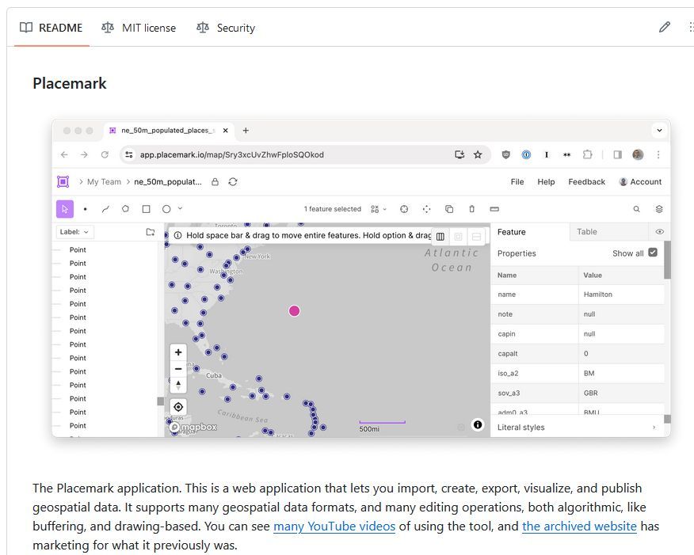Choose the line drawing tool
Image resolution: width=694 pixels, height=555 pixels.
pyautogui.click(x=105, y=209)
